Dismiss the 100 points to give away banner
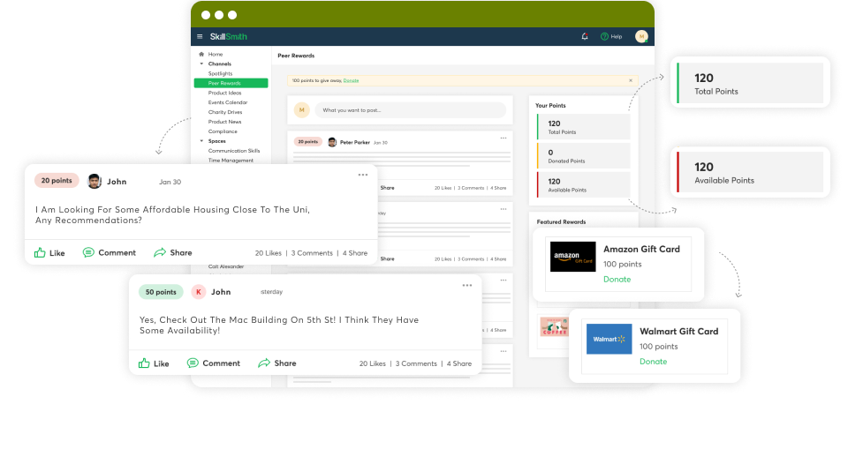The height and width of the screenshot is (464, 848). (x=630, y=80)
